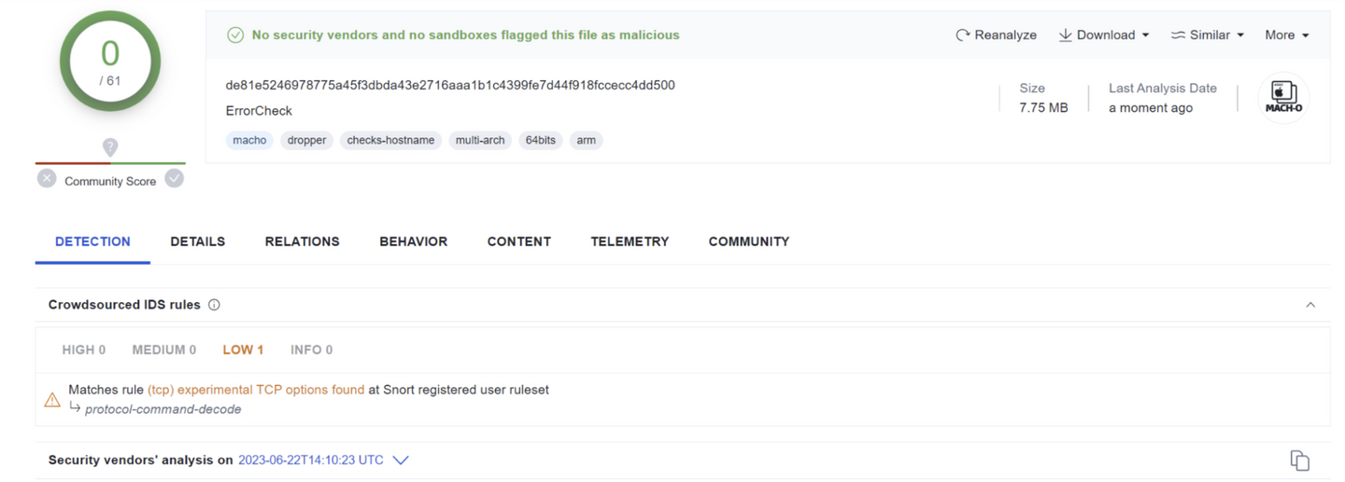Click the 7.75 MB size value
This screenshot has height=482, width=1345.
(x=1043, y=107)
